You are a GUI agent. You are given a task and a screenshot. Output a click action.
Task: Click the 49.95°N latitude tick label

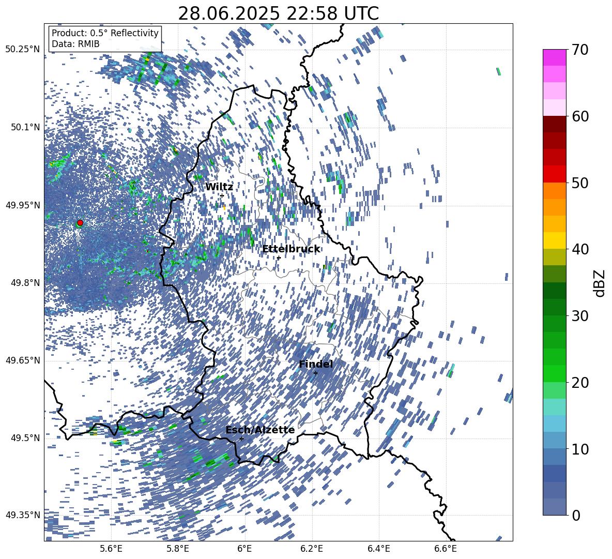[23, 205]
